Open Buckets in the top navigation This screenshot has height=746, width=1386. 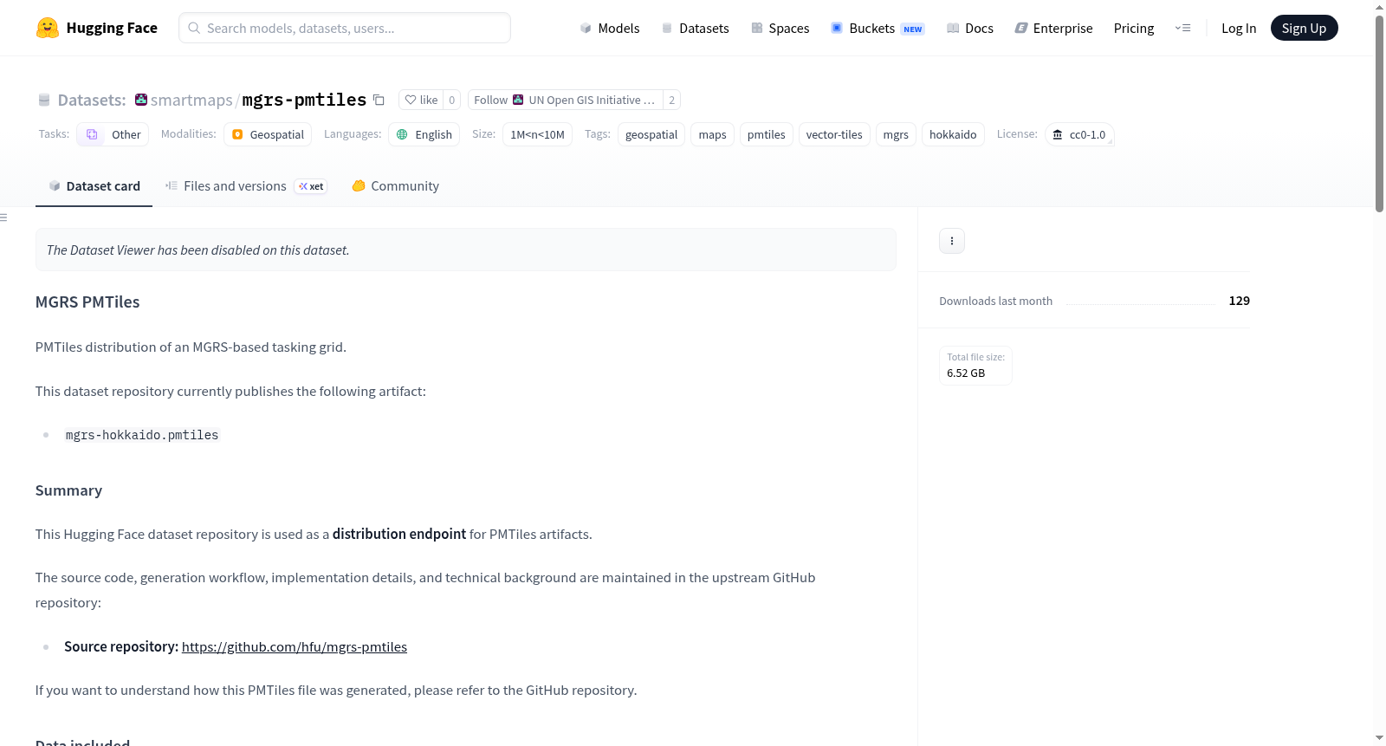(878, 28)
